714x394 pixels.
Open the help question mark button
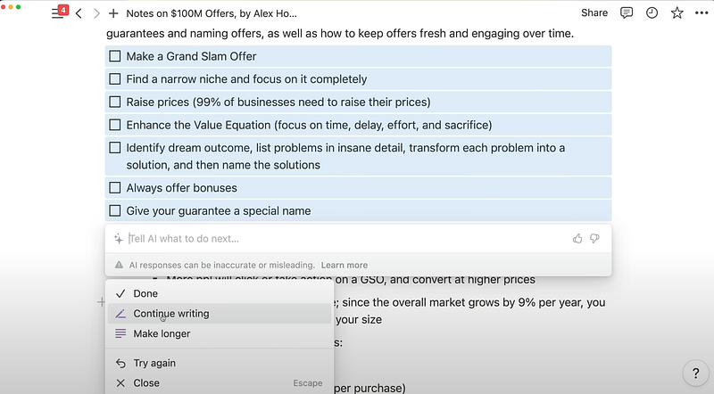coord(695,373)
